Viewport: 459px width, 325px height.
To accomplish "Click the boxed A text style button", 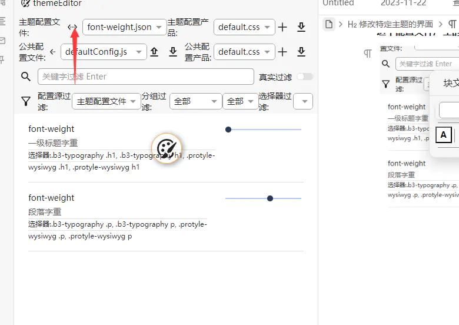I will pos(444,135).
